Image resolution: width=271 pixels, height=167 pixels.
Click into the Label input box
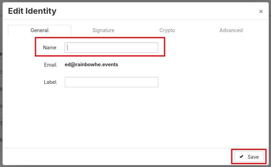tap(111, 82)
